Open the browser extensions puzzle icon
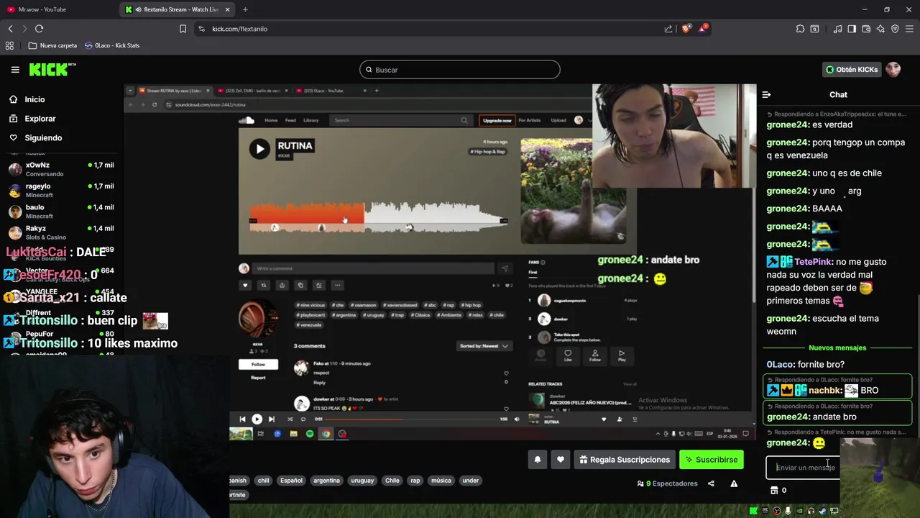 tap(800, 29)
